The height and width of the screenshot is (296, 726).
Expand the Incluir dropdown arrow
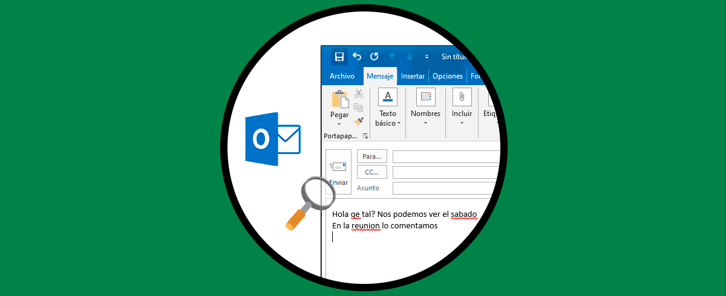click(x=462, y=124)
